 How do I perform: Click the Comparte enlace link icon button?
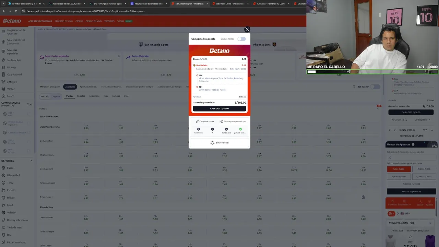(204, 121)
